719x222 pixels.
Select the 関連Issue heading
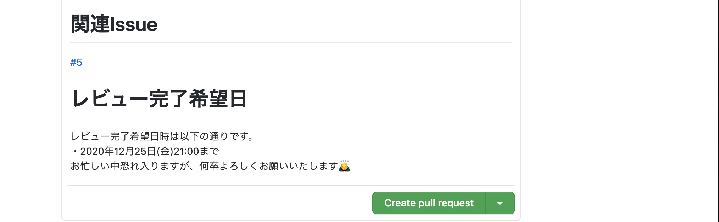coord(113,23)
